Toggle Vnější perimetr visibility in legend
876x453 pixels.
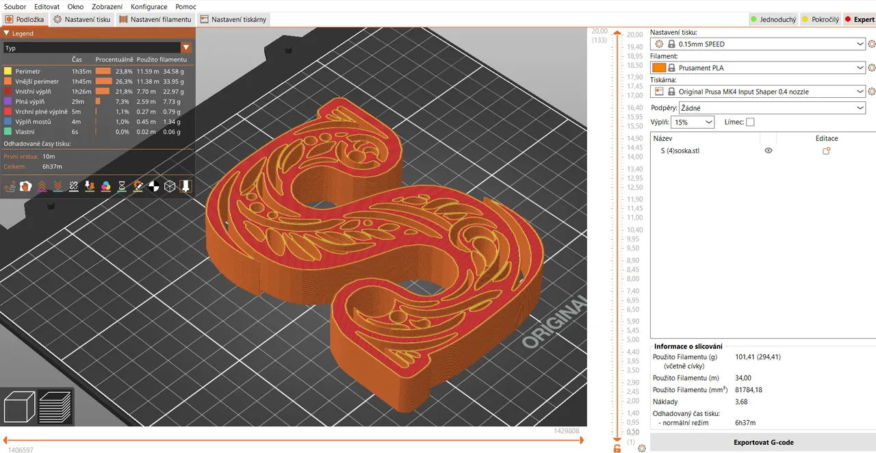pos(98,81)
